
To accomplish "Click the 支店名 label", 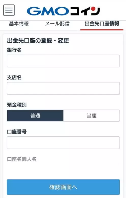I will point(14,77).
